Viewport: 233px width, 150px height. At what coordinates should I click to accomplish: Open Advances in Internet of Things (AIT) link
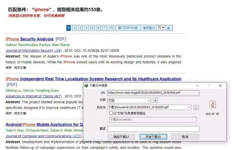tap(34, 96)
